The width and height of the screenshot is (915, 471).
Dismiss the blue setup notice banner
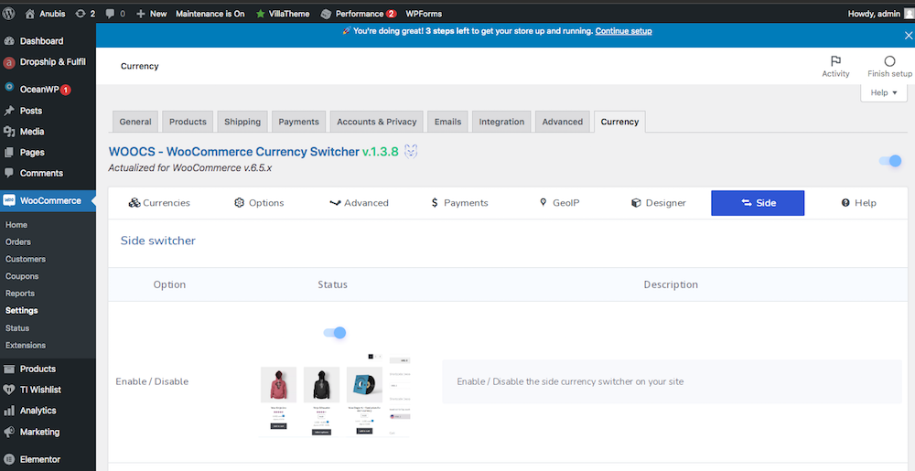pos(908,35)
